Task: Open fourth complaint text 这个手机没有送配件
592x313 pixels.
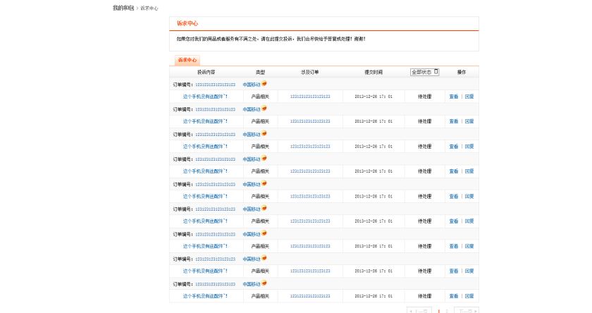Action: tap(205, 171)
